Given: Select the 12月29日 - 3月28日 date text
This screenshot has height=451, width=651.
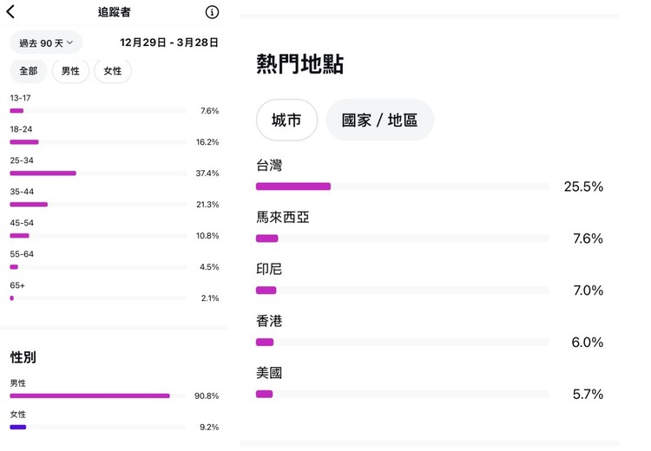Looking at the screenshot, I should 169,42.
